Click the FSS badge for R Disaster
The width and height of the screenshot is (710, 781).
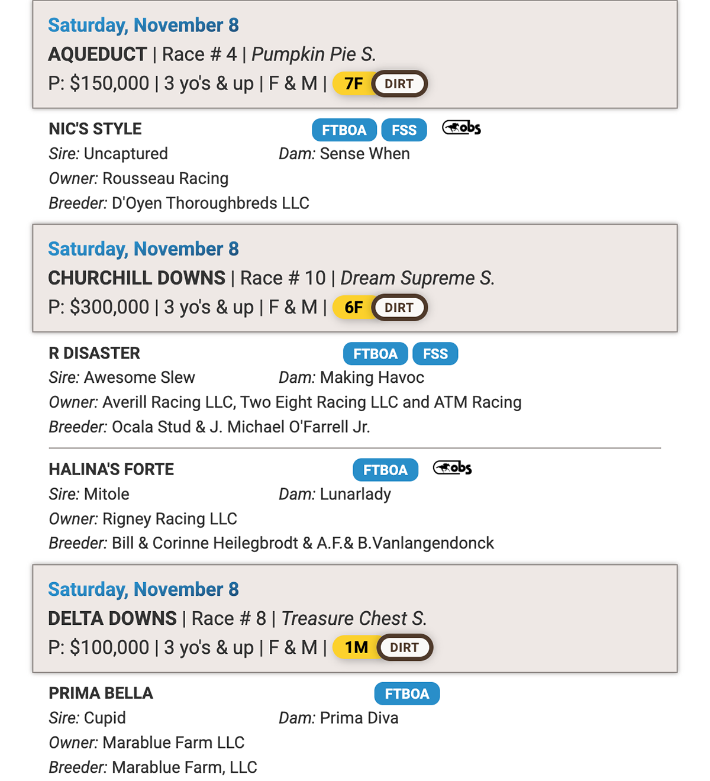pyautogui.click(x=435, y=354)
